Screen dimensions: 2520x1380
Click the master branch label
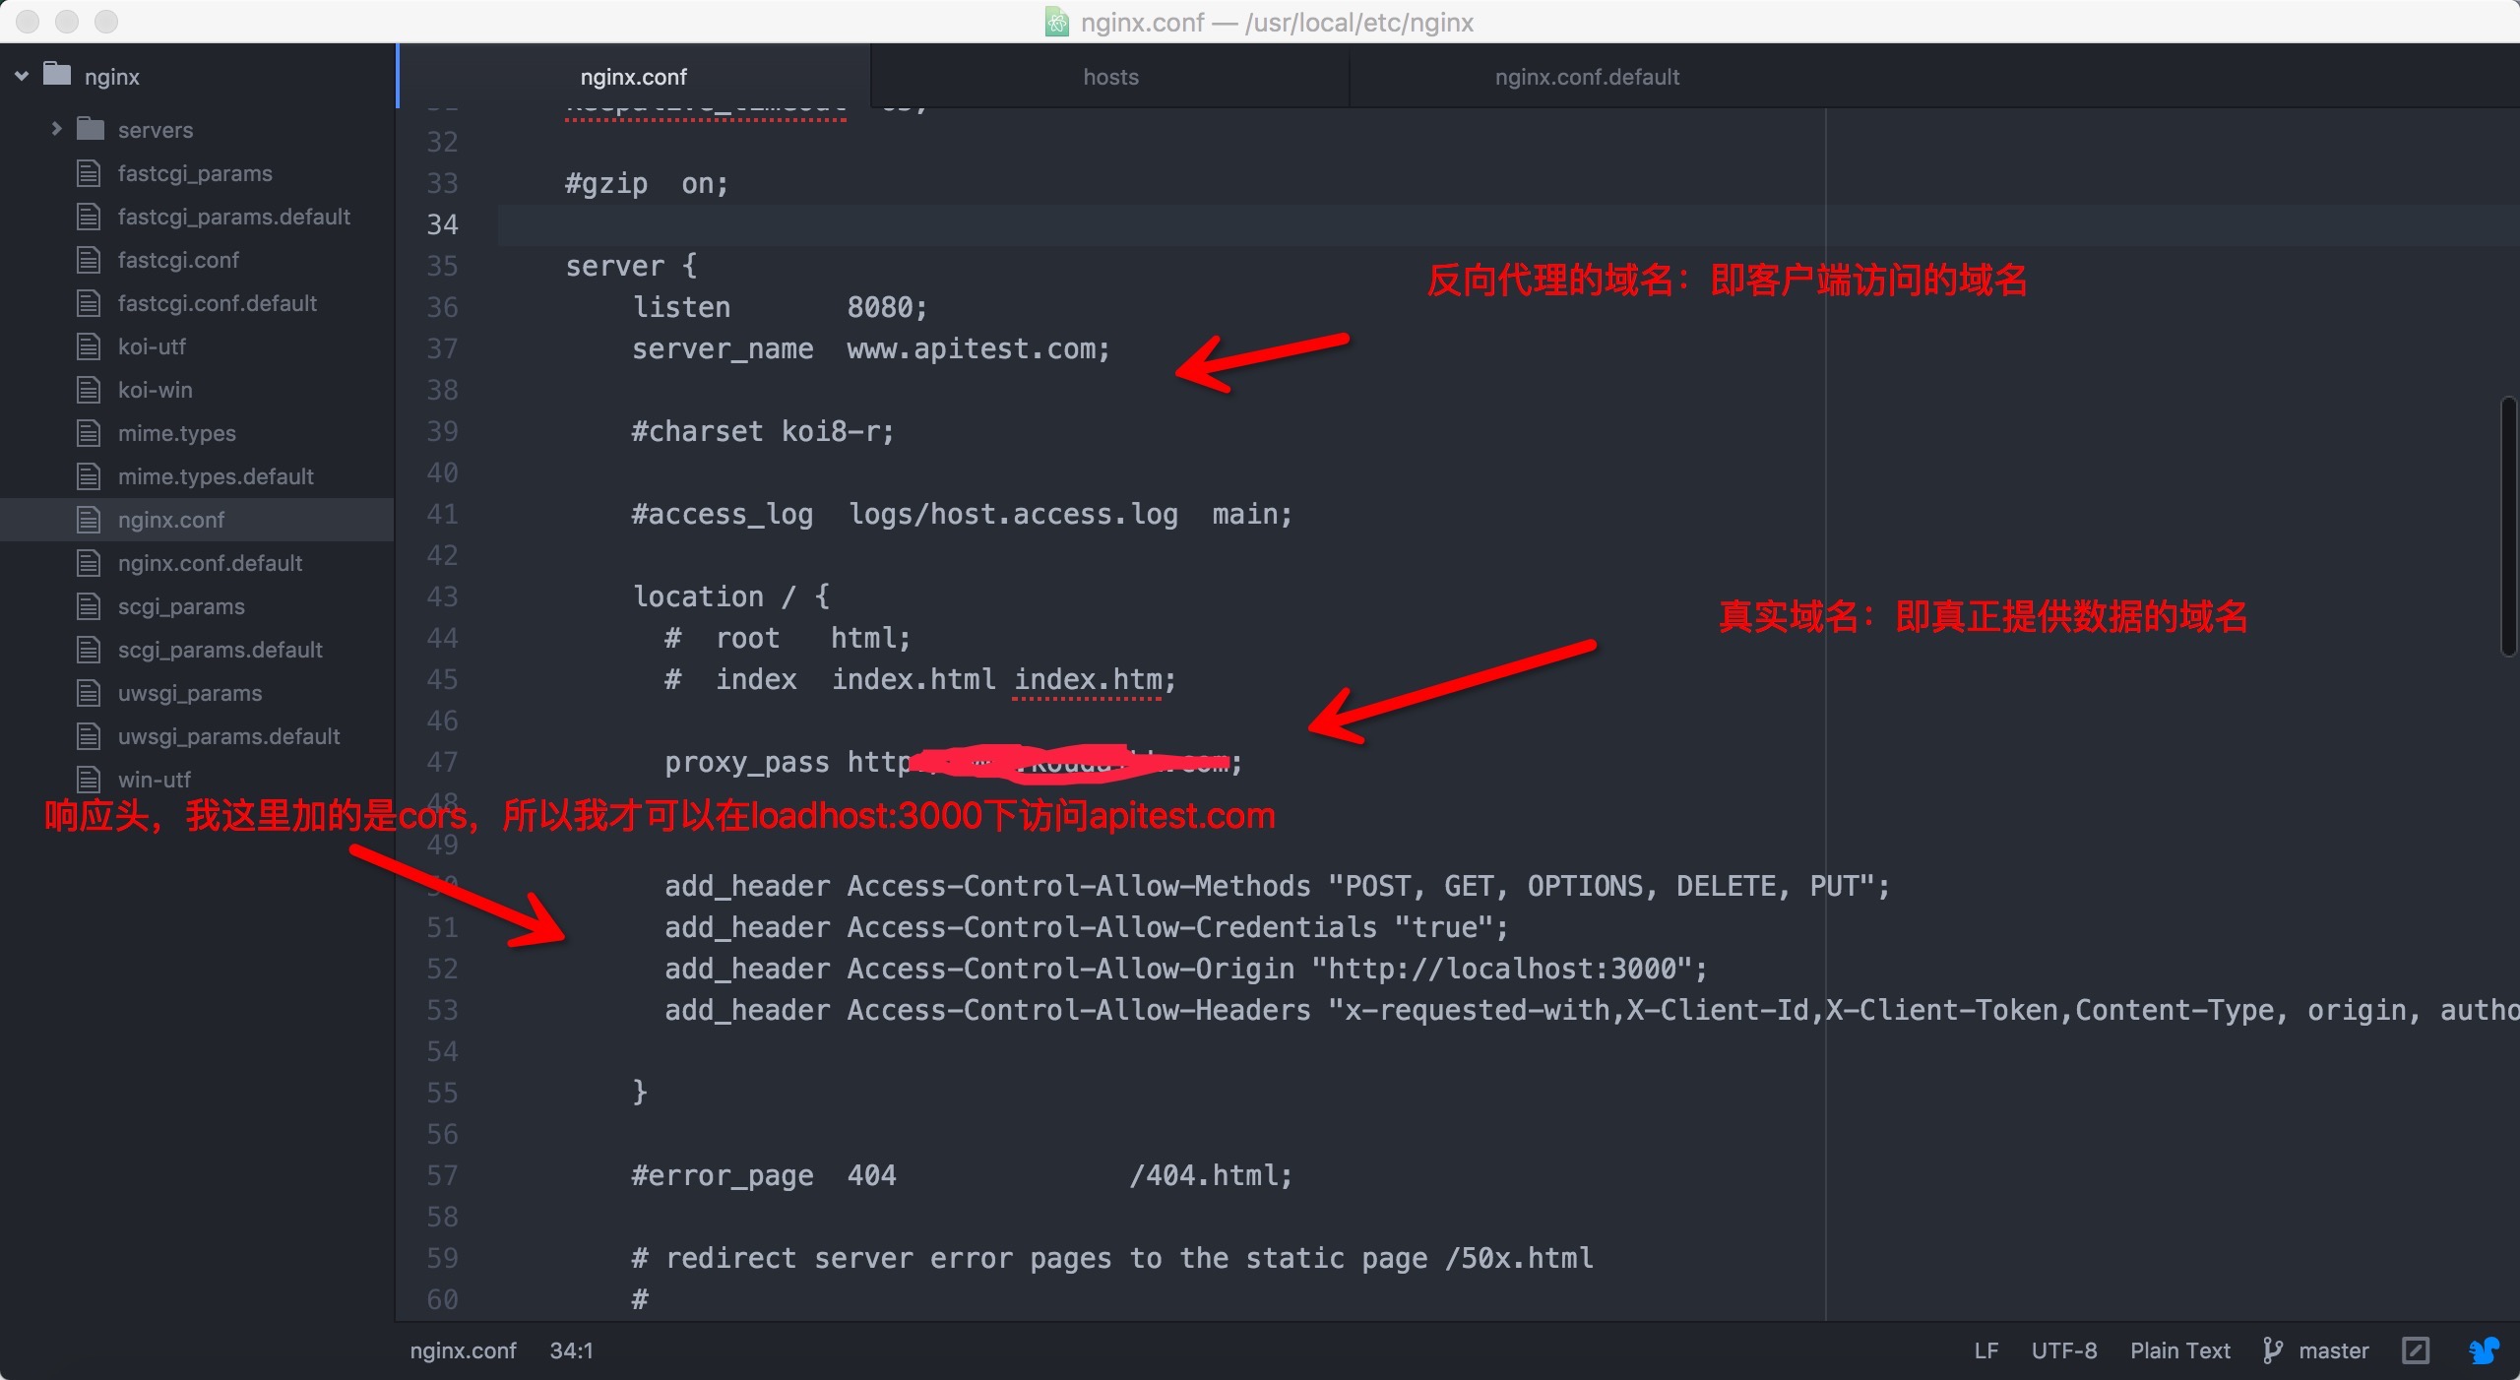pyautogui.click(x=2333, y=1350)
